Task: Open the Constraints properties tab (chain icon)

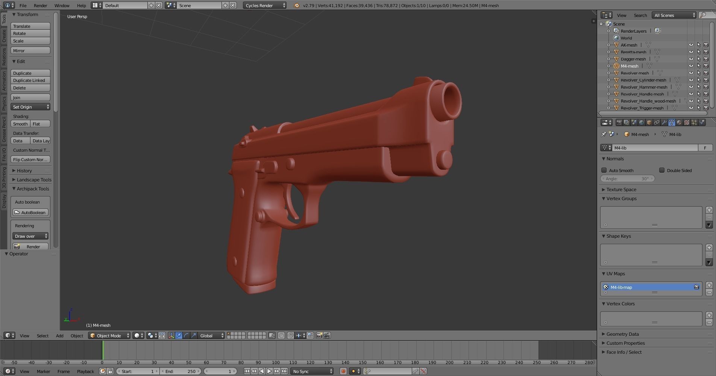Action: 657,122
